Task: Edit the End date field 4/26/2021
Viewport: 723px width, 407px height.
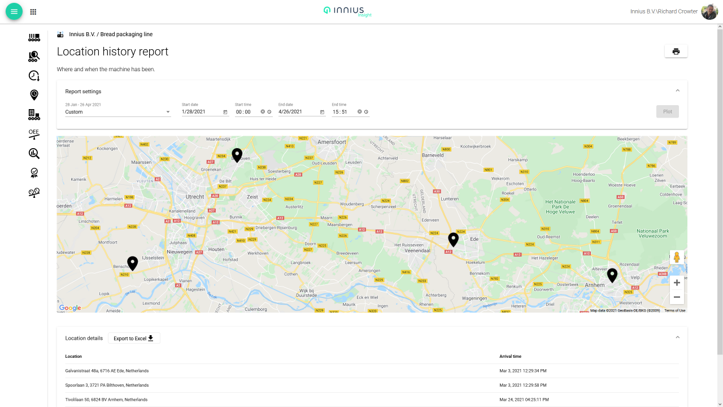Action: click(298, 112)
